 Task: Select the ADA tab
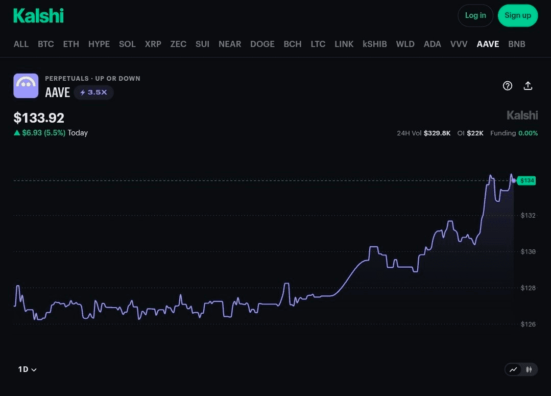[432, 44]
